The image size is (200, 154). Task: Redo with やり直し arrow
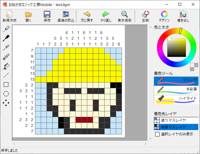pos(106,16)
